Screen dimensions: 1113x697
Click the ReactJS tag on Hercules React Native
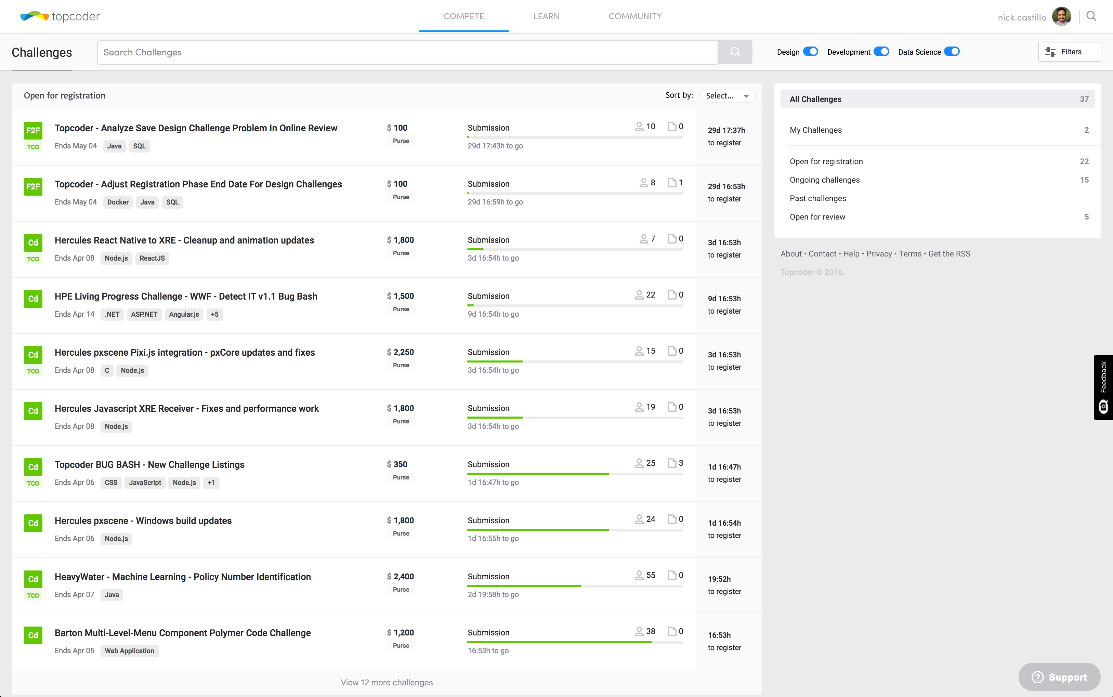pyautogui.click(x=152, y=258)
